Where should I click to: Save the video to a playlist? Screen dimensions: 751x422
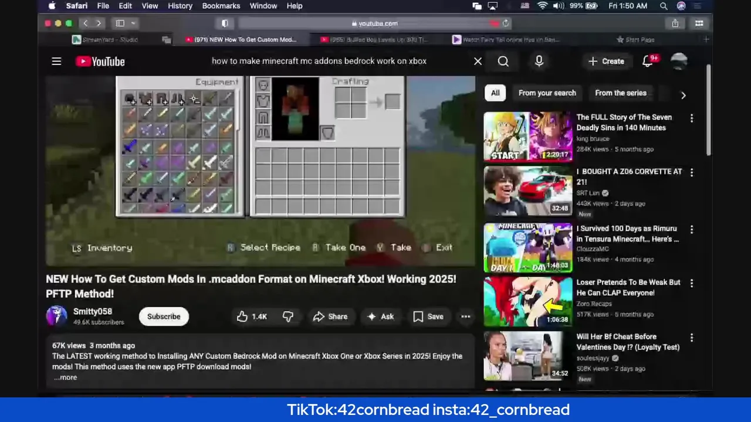[x=428, y=316]
